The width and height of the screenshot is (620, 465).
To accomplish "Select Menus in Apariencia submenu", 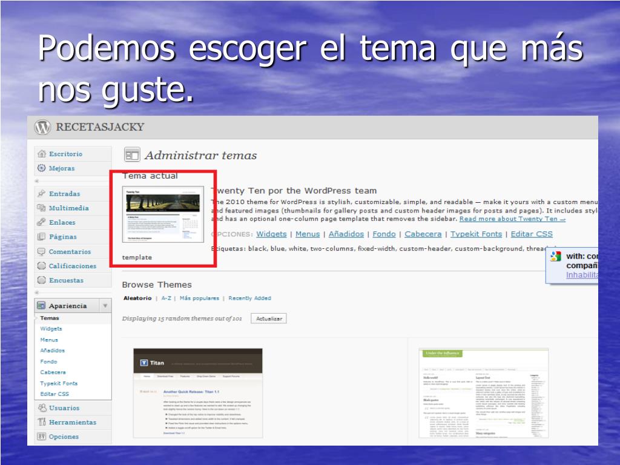I will (49, 340).
